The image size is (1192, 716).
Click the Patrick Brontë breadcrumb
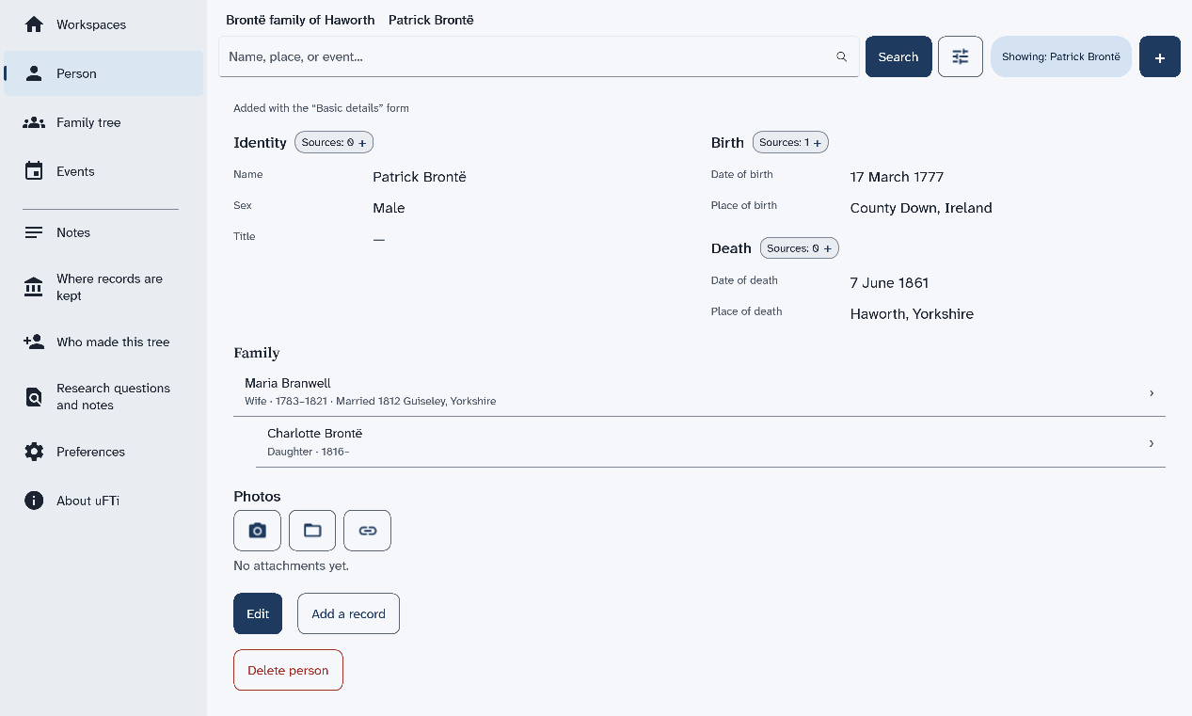pos(431,20)
